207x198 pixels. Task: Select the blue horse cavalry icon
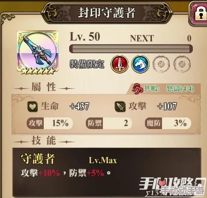click(x=140, y=64)
